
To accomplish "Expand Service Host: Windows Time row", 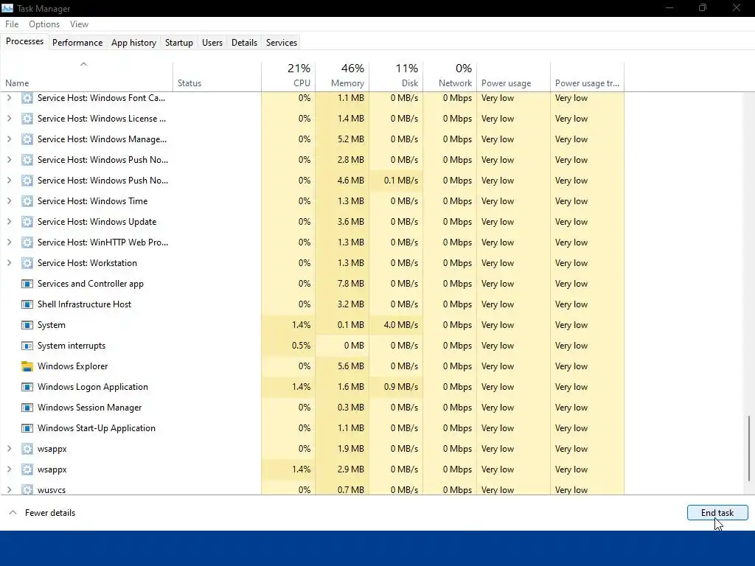I will click(9, 201).
